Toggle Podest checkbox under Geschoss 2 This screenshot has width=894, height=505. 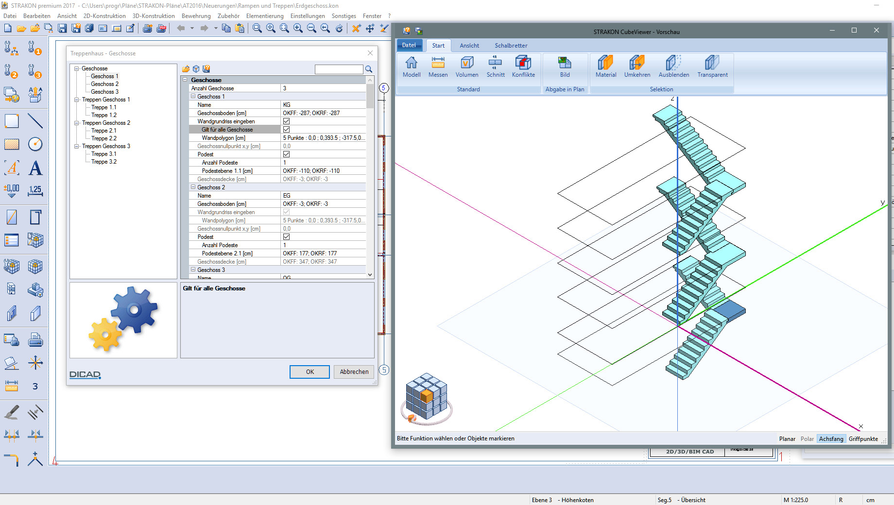click(286, 237)
